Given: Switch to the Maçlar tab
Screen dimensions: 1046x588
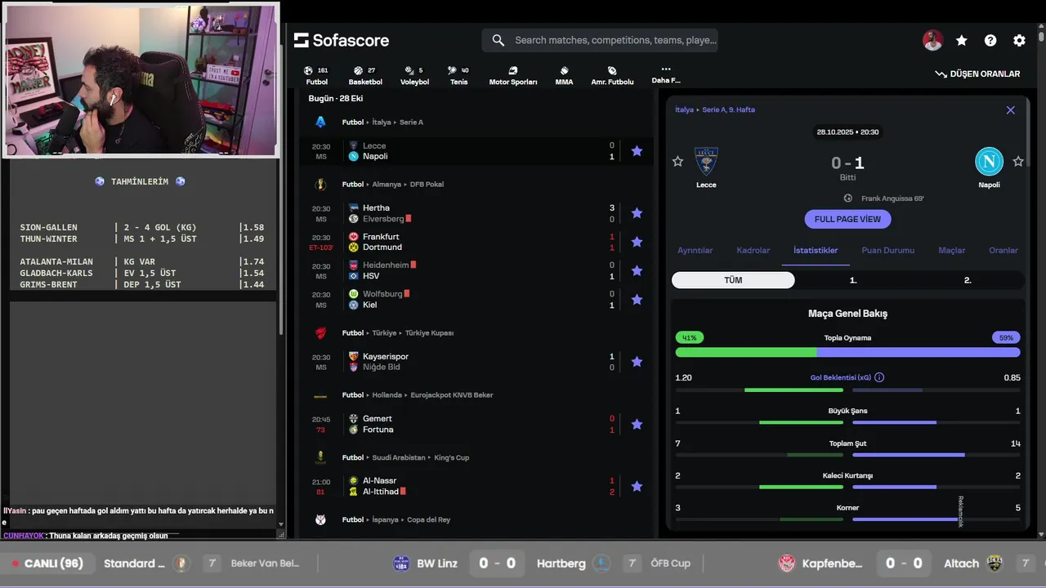Looking at the screenshot, I should point(952,251).
